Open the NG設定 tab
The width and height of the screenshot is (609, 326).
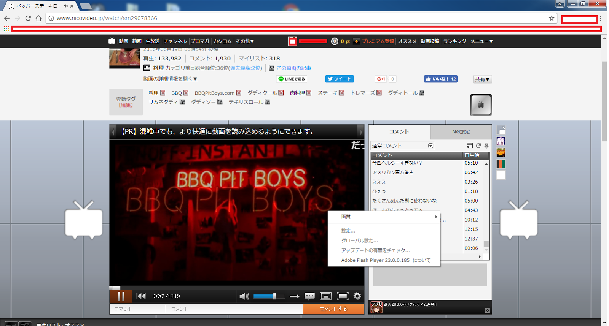(x=461, y=132)
